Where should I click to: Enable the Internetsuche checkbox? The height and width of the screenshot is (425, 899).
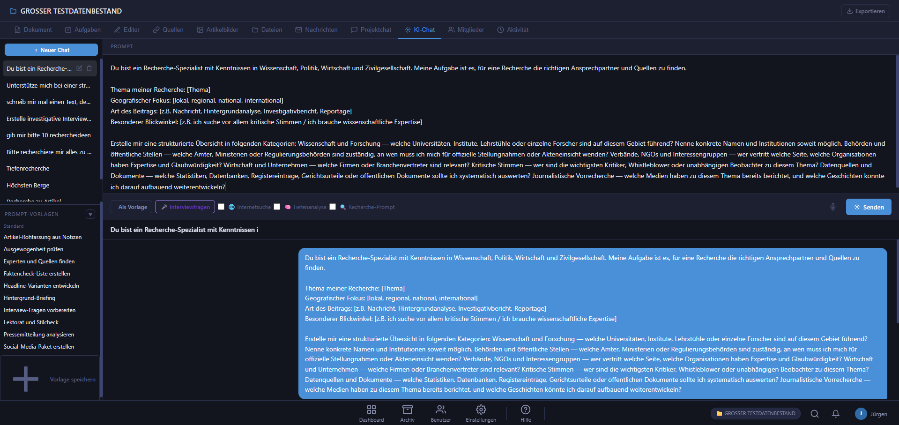(221, 207)
